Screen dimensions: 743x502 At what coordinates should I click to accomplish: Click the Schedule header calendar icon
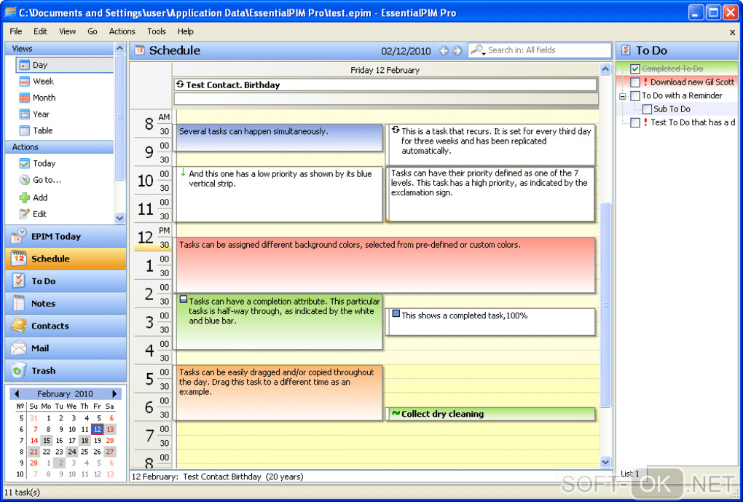(x=139, y=50)
